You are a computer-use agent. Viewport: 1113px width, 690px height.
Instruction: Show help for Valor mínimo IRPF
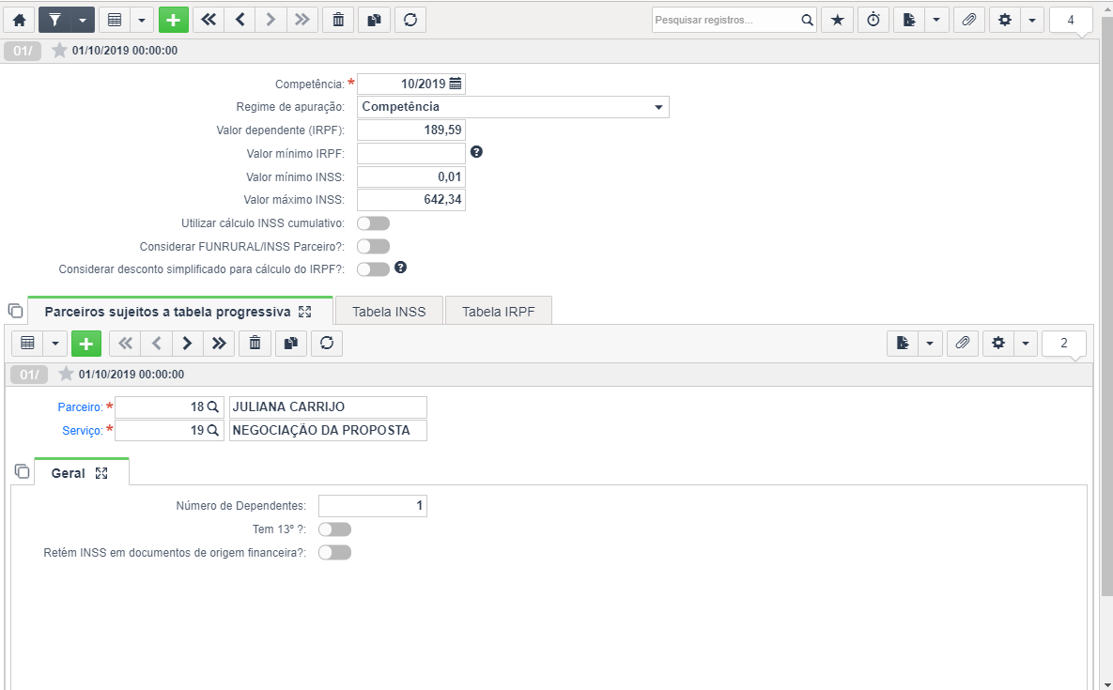pos(476,152)
